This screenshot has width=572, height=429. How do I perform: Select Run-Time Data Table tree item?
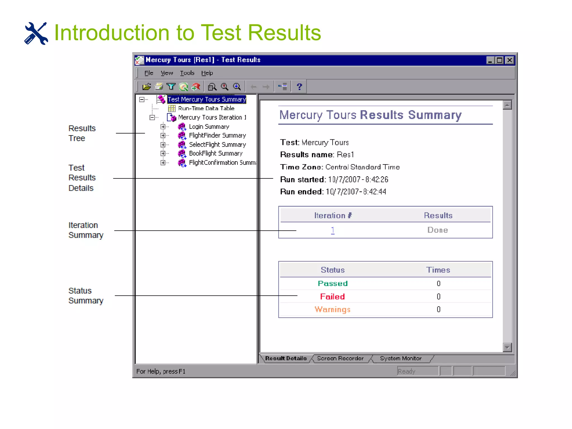click(206, 108)
